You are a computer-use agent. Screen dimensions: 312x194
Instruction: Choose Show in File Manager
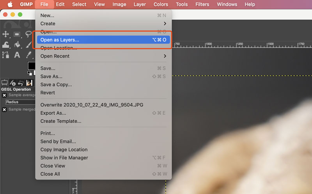click(x=103, y=158)
